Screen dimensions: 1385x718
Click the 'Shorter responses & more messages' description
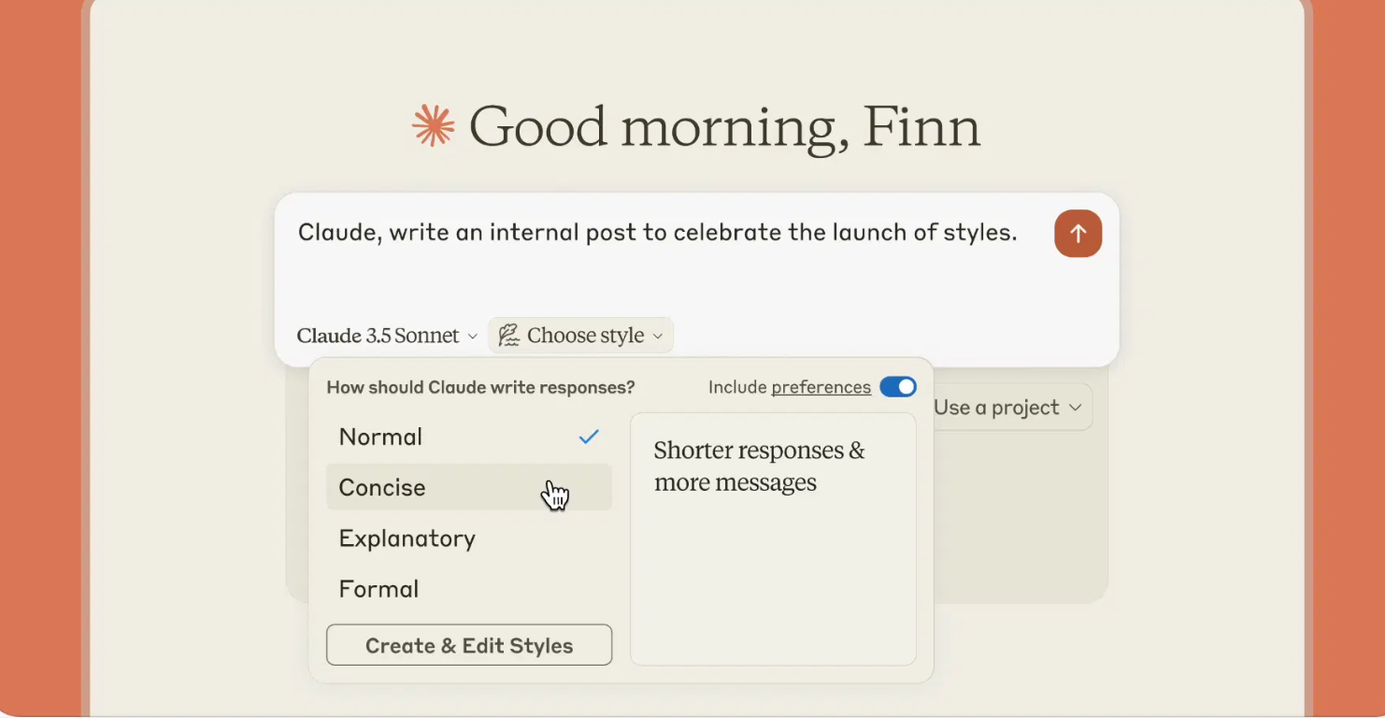pyautogui.click(x=759, y=467)
